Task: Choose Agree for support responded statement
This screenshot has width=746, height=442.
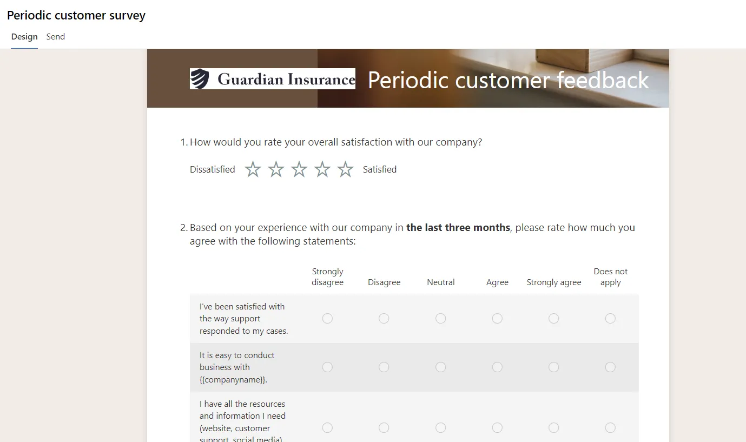Action: click(x=497, y=319)
